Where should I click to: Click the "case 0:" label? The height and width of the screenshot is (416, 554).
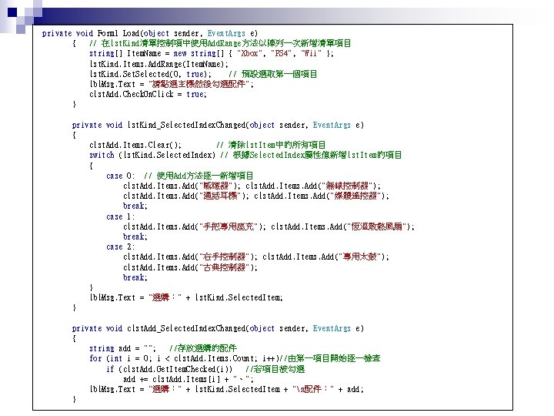click(x=121, y=176)
